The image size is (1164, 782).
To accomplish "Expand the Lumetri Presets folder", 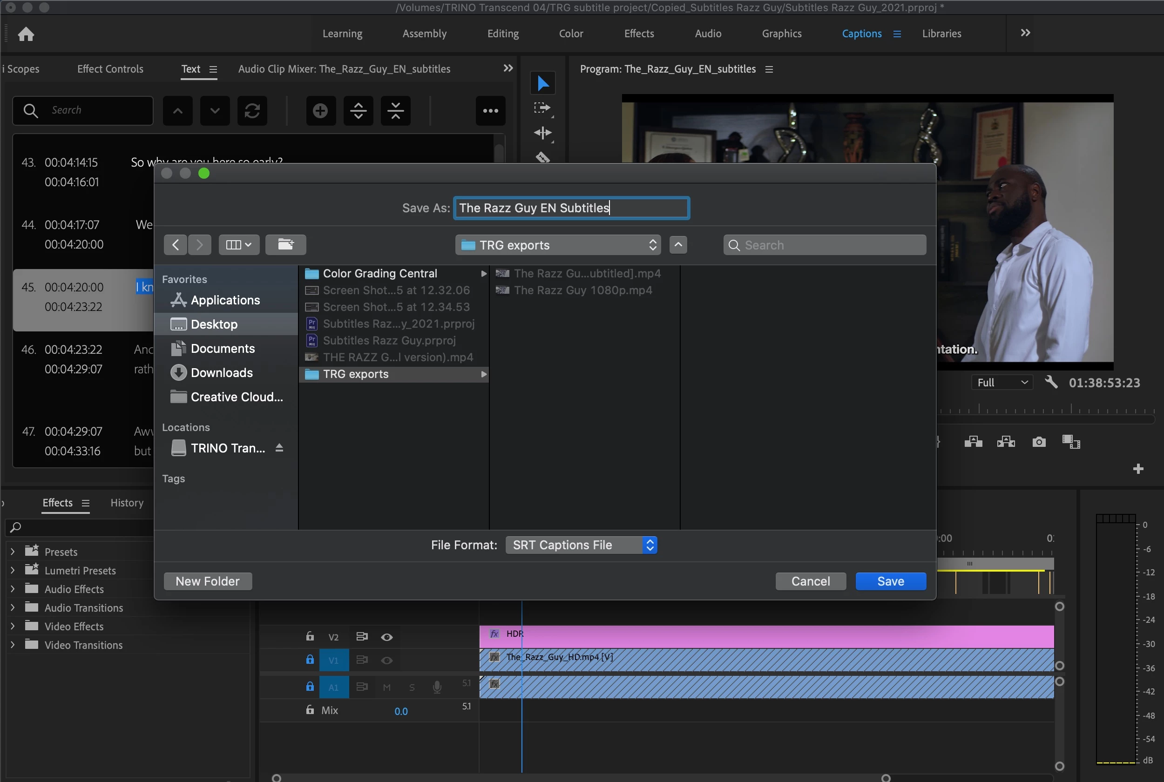I will [13, 570].
